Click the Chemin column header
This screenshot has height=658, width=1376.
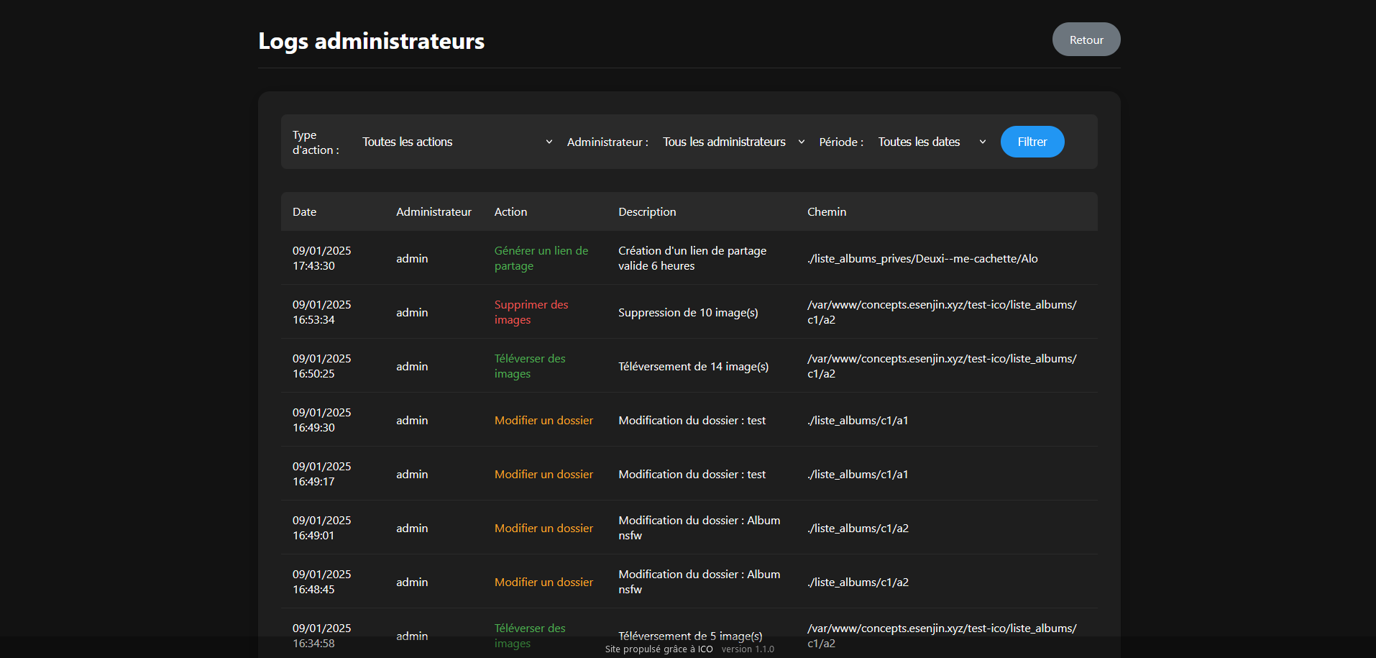pyautogui.click(x=827, y=211)
